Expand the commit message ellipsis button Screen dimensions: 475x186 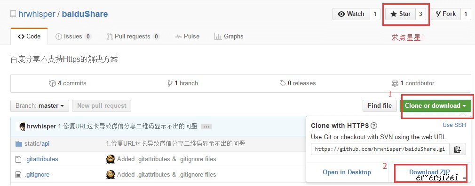[206, 127]
